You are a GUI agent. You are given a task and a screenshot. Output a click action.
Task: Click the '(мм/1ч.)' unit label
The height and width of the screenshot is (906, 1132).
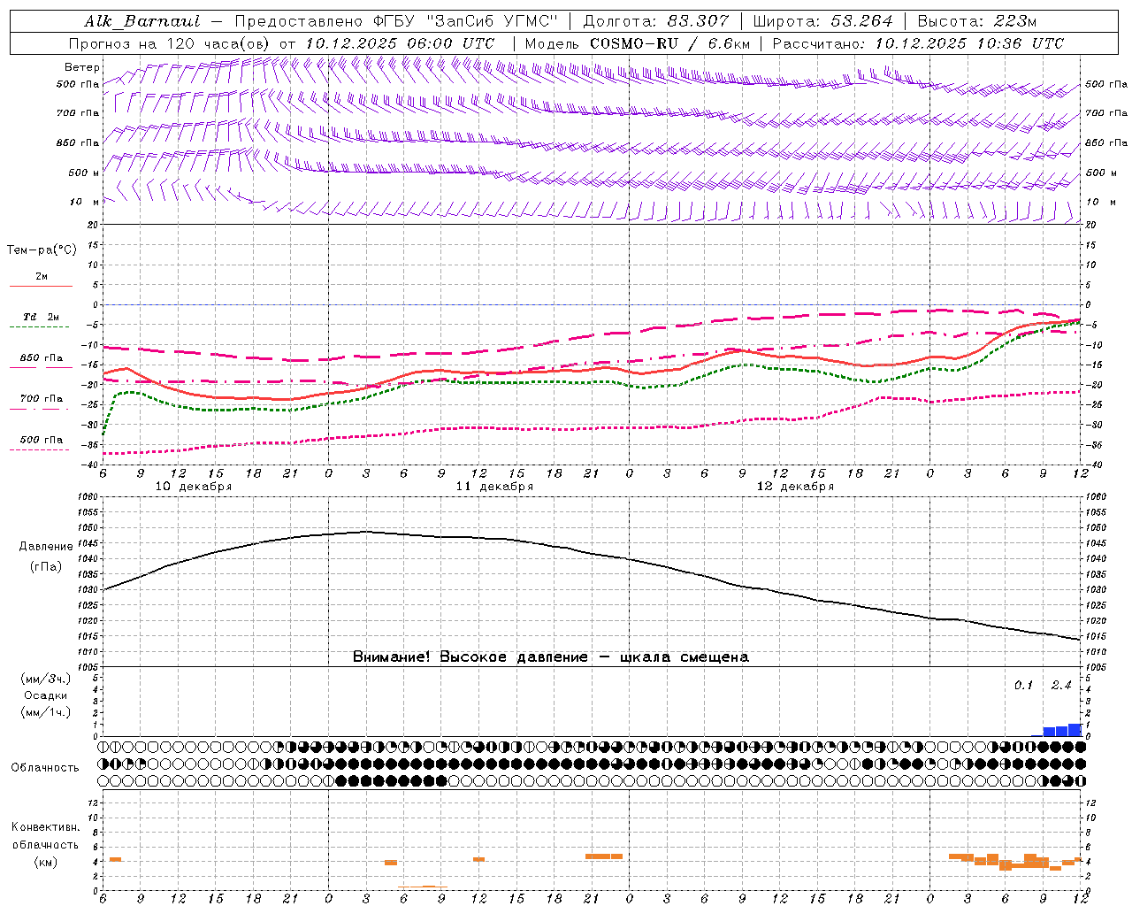pyautogui.click(x=46, y=712)
